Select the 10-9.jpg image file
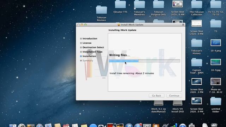226x127 pixels. (x=216, y=62)
